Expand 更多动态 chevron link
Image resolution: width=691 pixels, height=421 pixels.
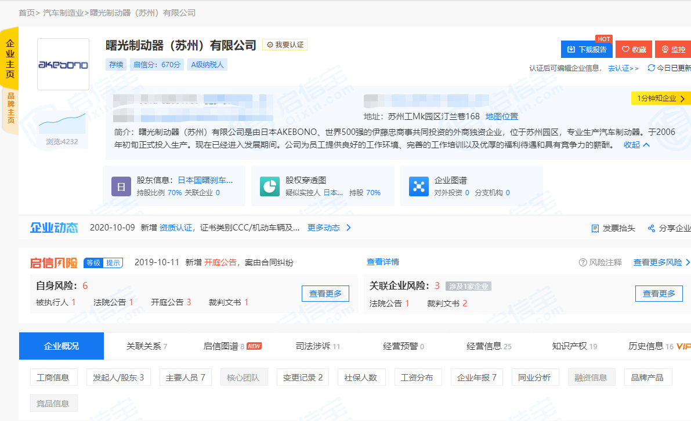pyautogui.click(x=329, y=228)
